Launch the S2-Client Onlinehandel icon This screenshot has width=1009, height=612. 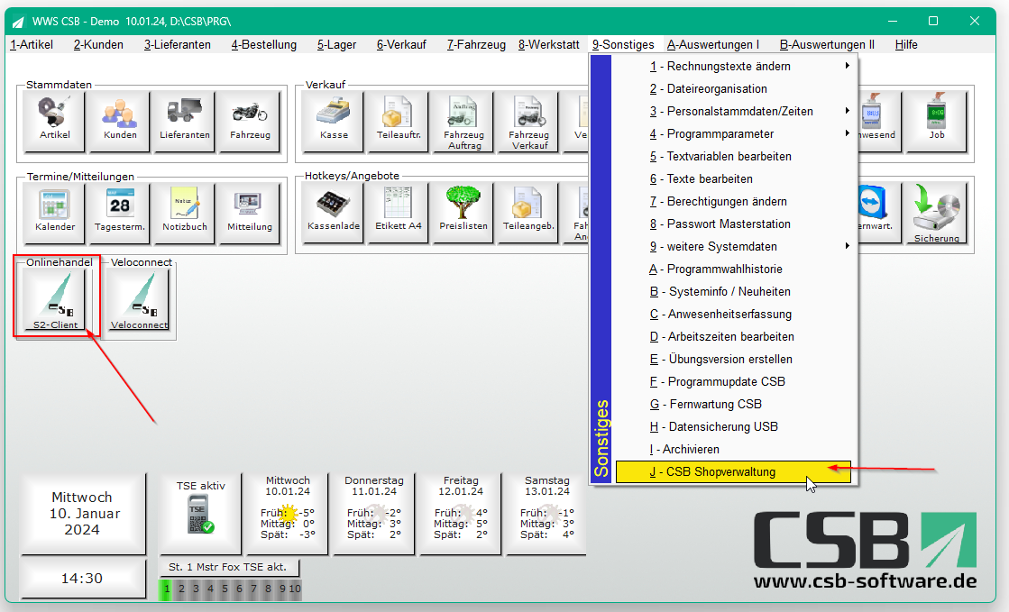[55, 300]
